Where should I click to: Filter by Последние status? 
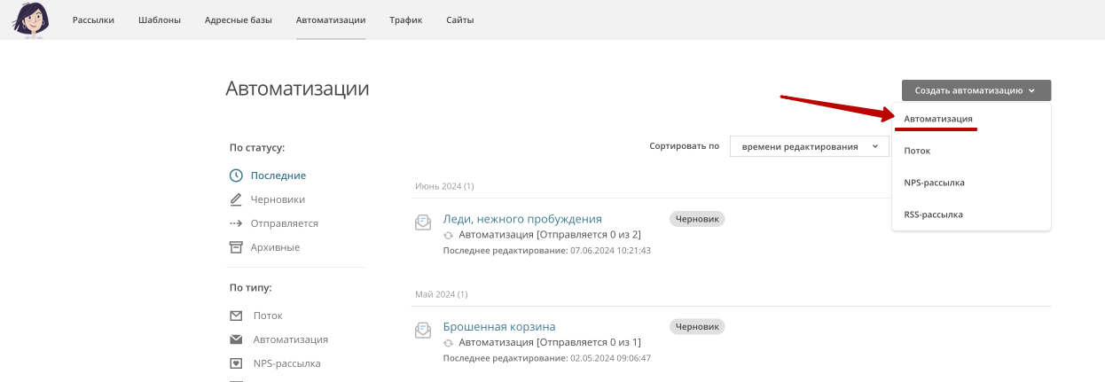(x=278, y=175)
